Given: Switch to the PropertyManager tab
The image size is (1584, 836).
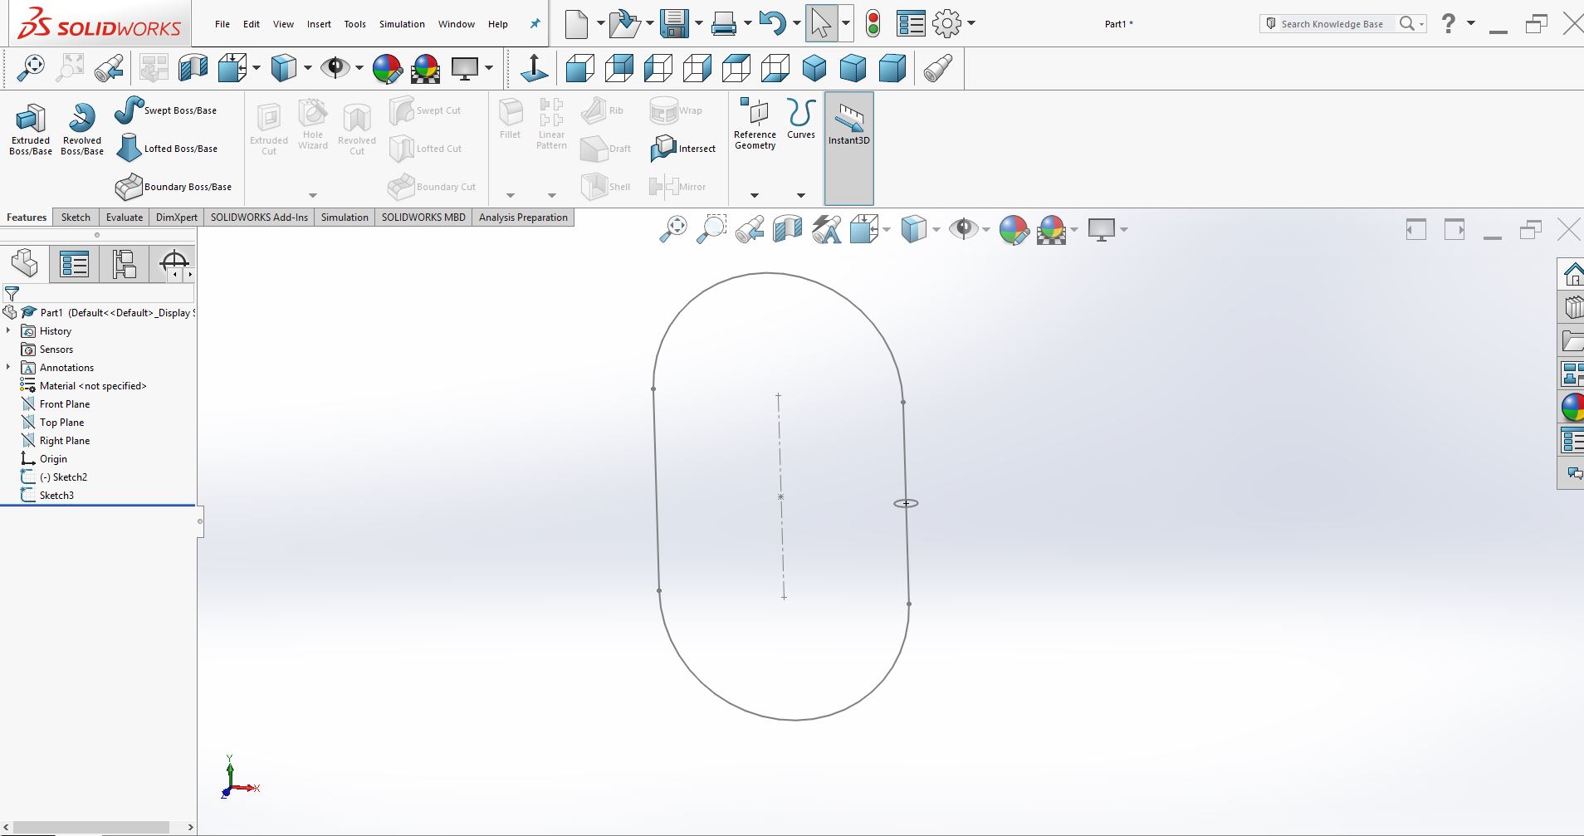Looking at the screenshot, I should 74,264.
